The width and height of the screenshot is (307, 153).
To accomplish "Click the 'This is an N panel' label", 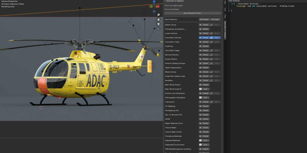I will pyautogui.click(x=171, y=9).
